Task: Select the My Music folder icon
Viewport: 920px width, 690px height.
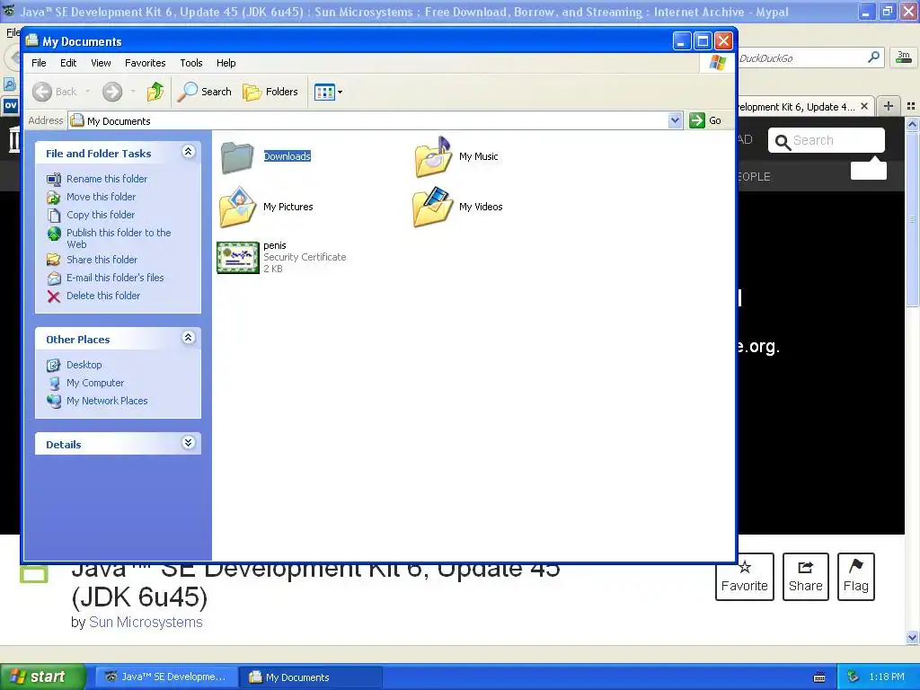Action: pyautogui.click(x=434, y=157)
